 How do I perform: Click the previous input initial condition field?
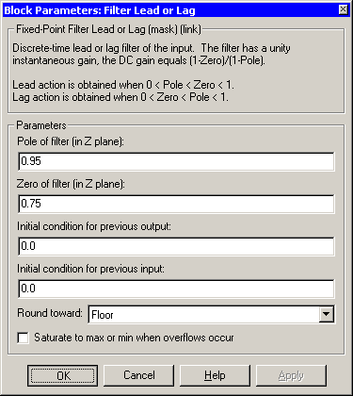(176, 289)
